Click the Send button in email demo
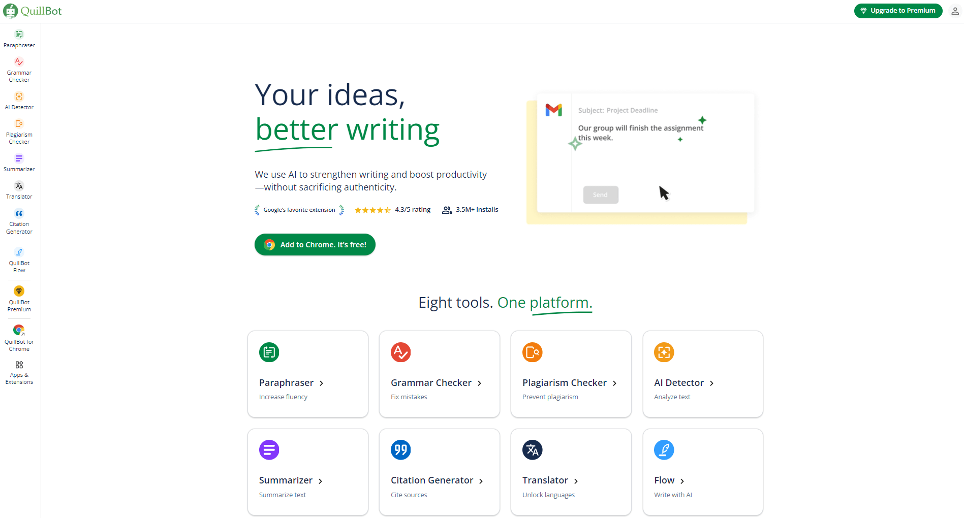Image resolution: width=964 pixels, height=518 pixels. [x=600, y=195]
